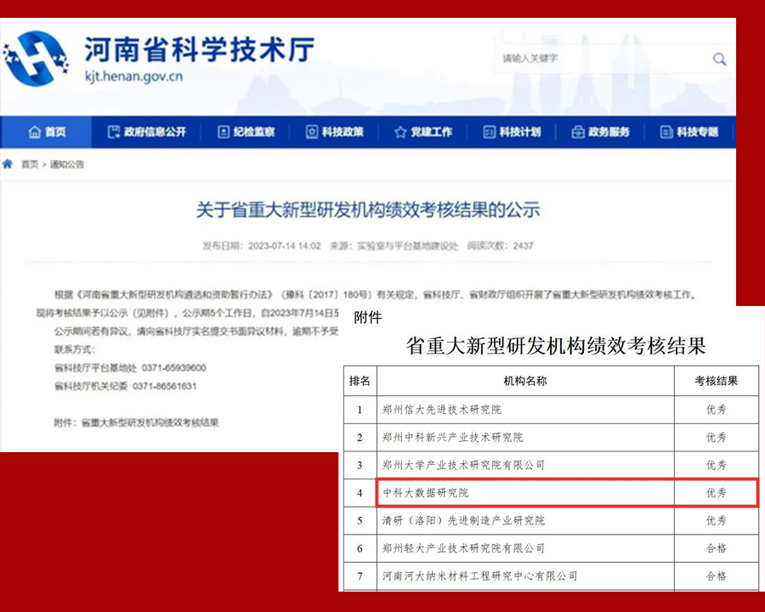Click the publish date 2023-07-14 14:02
The image size is (765, 612).
[285, 246]
